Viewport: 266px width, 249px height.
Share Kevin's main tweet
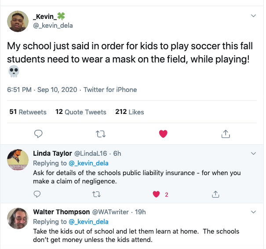[226, 133]
